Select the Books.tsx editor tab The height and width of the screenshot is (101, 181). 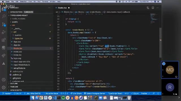[62, 8]
